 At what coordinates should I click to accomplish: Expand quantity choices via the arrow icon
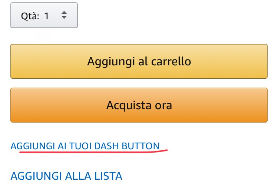click(x=64, y=16)
